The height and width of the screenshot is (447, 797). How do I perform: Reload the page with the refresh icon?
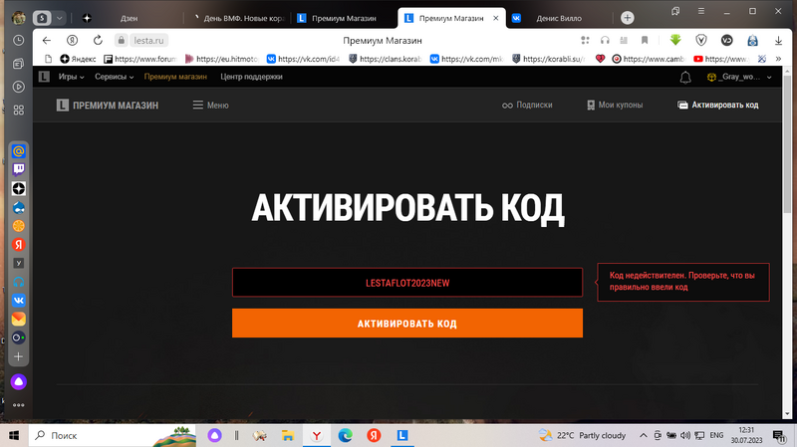pyautogui.click(x=98, y=41)
